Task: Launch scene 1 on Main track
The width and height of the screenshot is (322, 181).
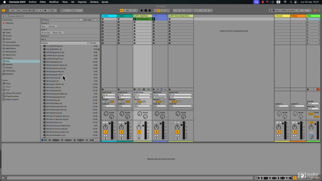Action: (x=308, y=19)
